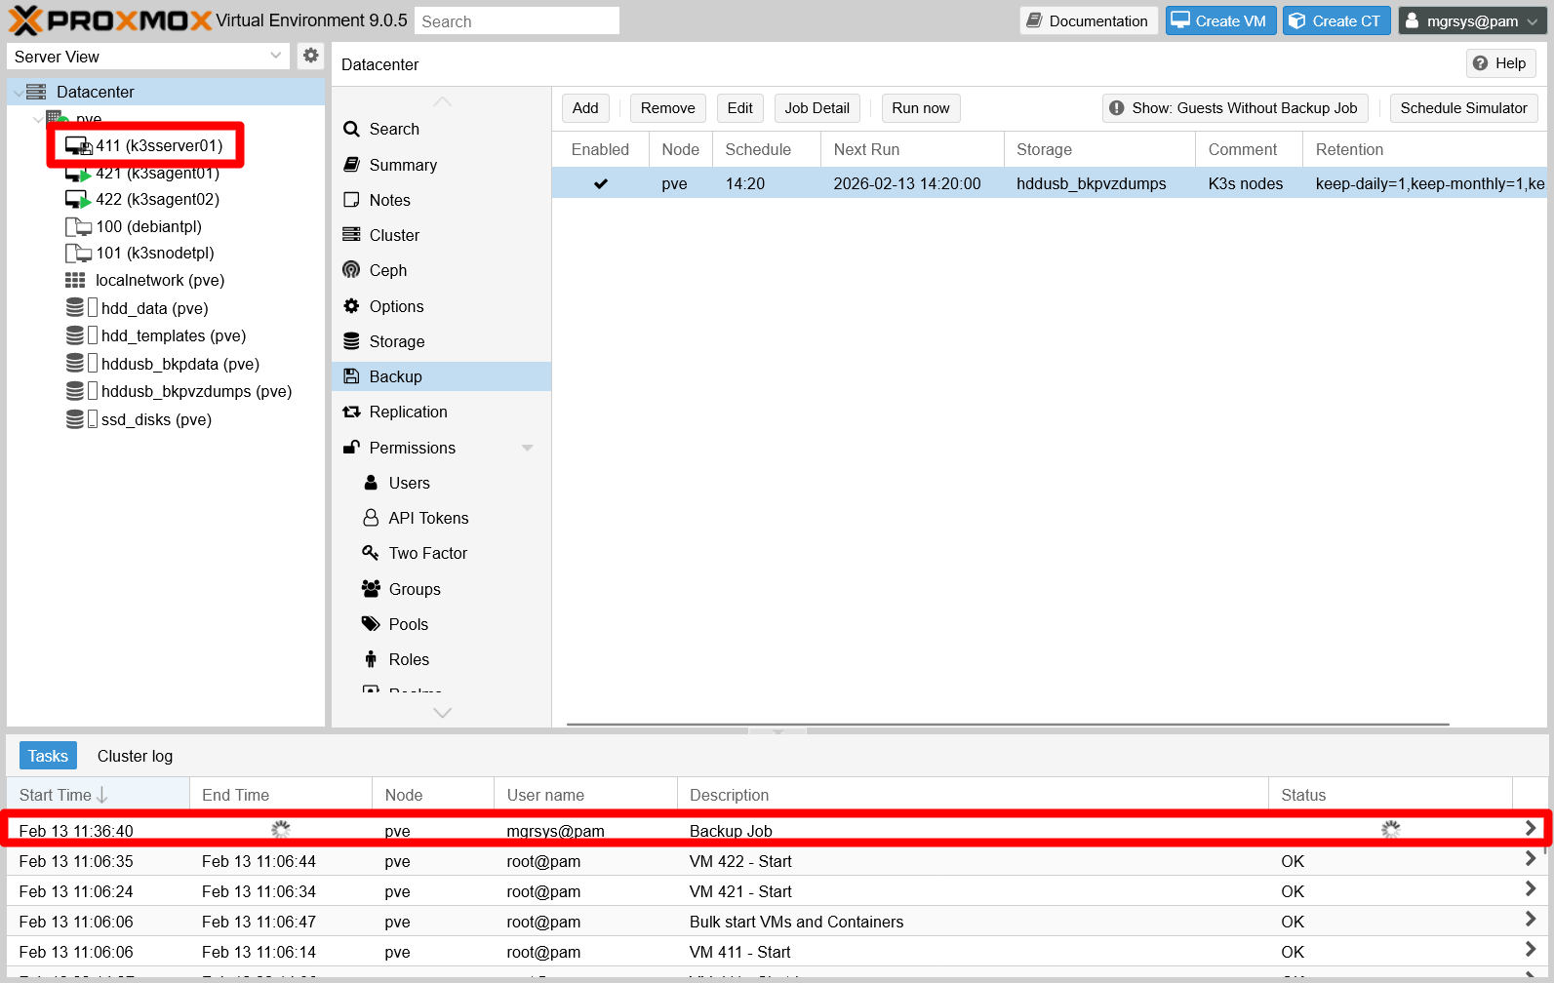Click the Replication arrows icon
This screenshot has width=1554, height=983.
coord(351,412)
